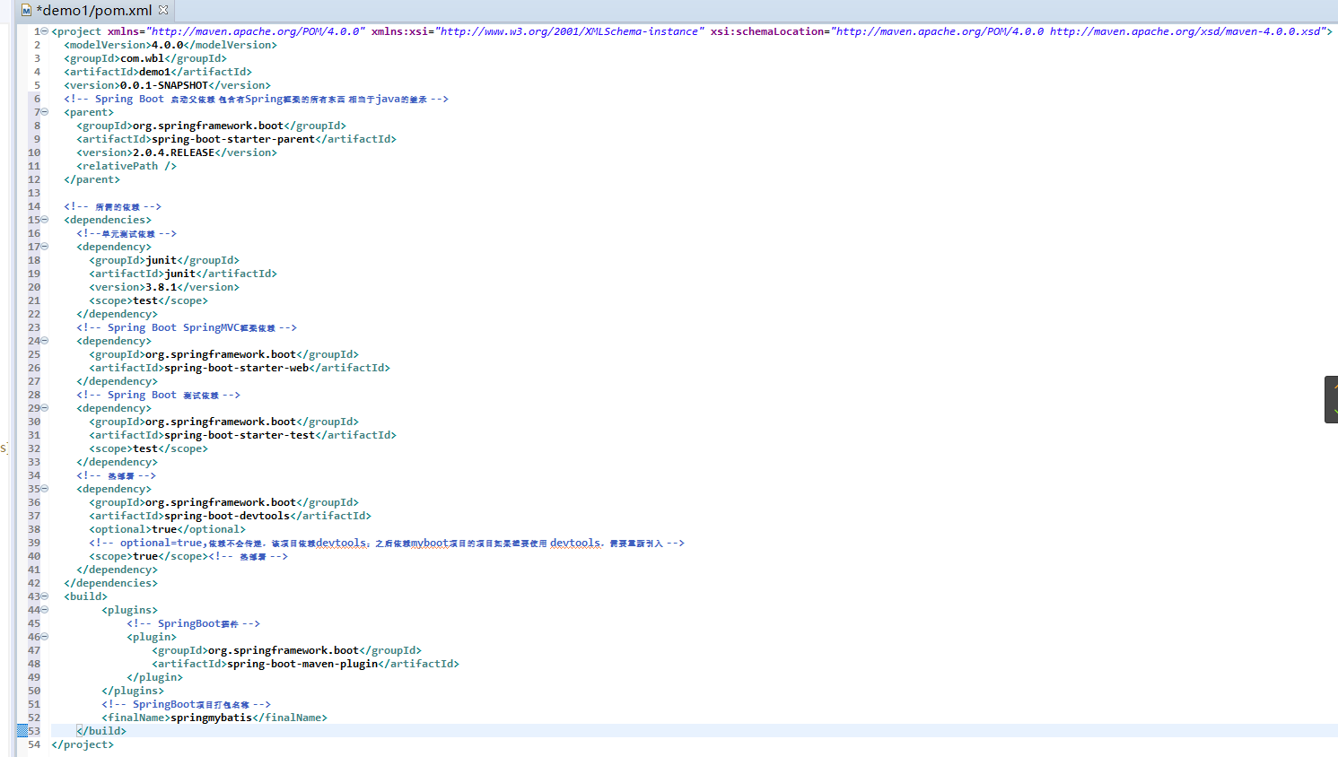Click the closing project tag on line 54
Screen dimensions: 1338x757
tap(83, 744)
